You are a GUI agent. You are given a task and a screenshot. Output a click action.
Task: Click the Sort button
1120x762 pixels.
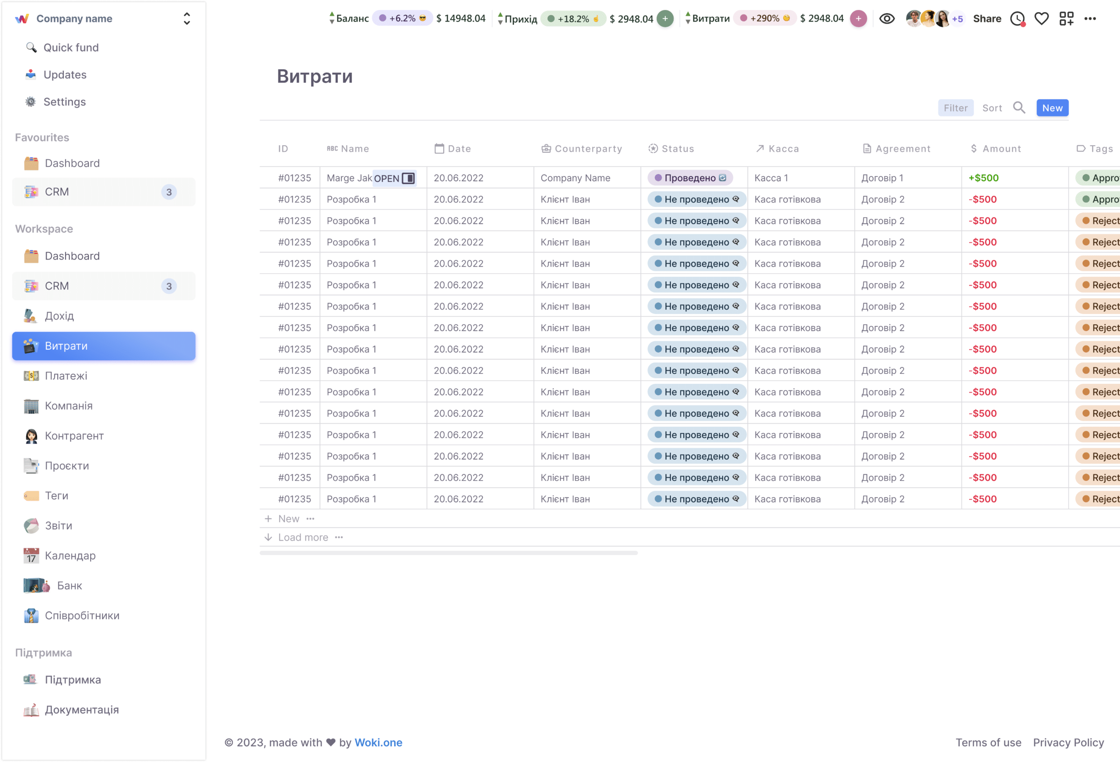(x=992, y=108)
